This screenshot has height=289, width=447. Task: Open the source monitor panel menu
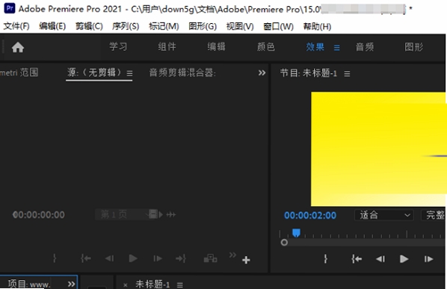pyautogui.click(x=129, y=73)
